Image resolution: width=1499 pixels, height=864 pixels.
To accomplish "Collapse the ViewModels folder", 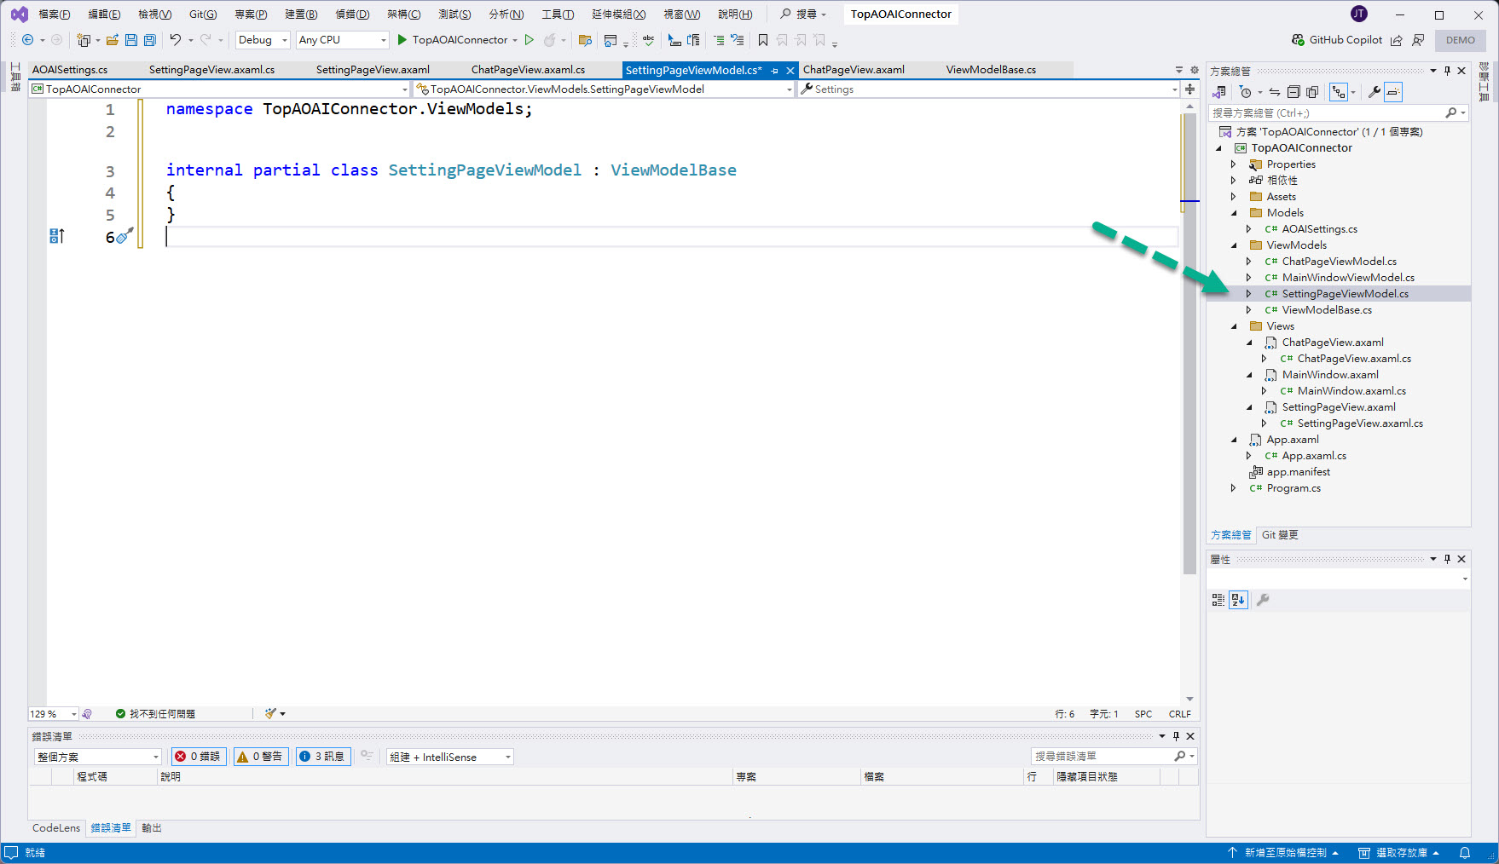I will 1233,245.
